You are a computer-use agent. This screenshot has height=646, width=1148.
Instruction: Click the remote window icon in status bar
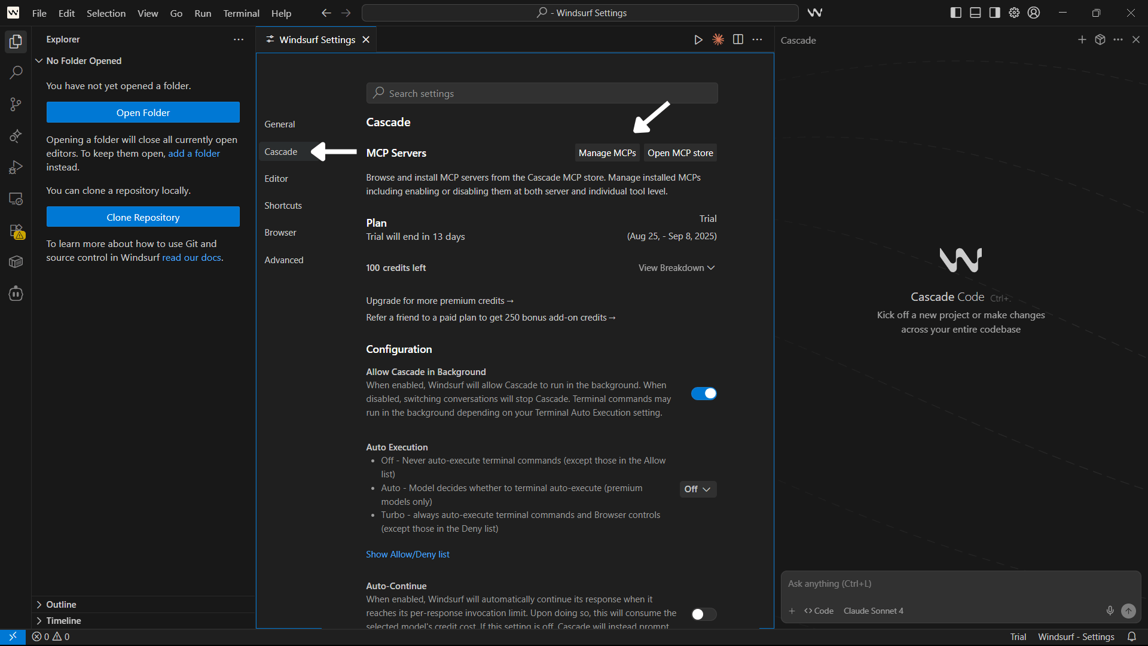13,636
